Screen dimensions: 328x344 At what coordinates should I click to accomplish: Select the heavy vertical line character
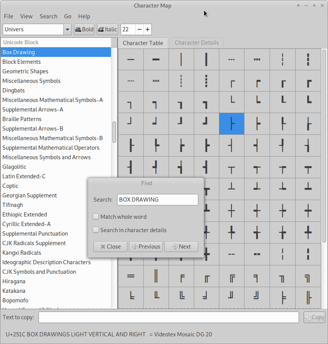206,60
